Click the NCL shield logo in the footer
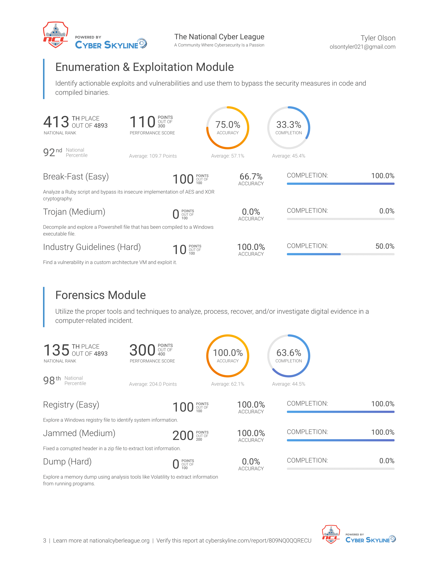The height and width of the screenshot is (568, 439). coord(331,534)
